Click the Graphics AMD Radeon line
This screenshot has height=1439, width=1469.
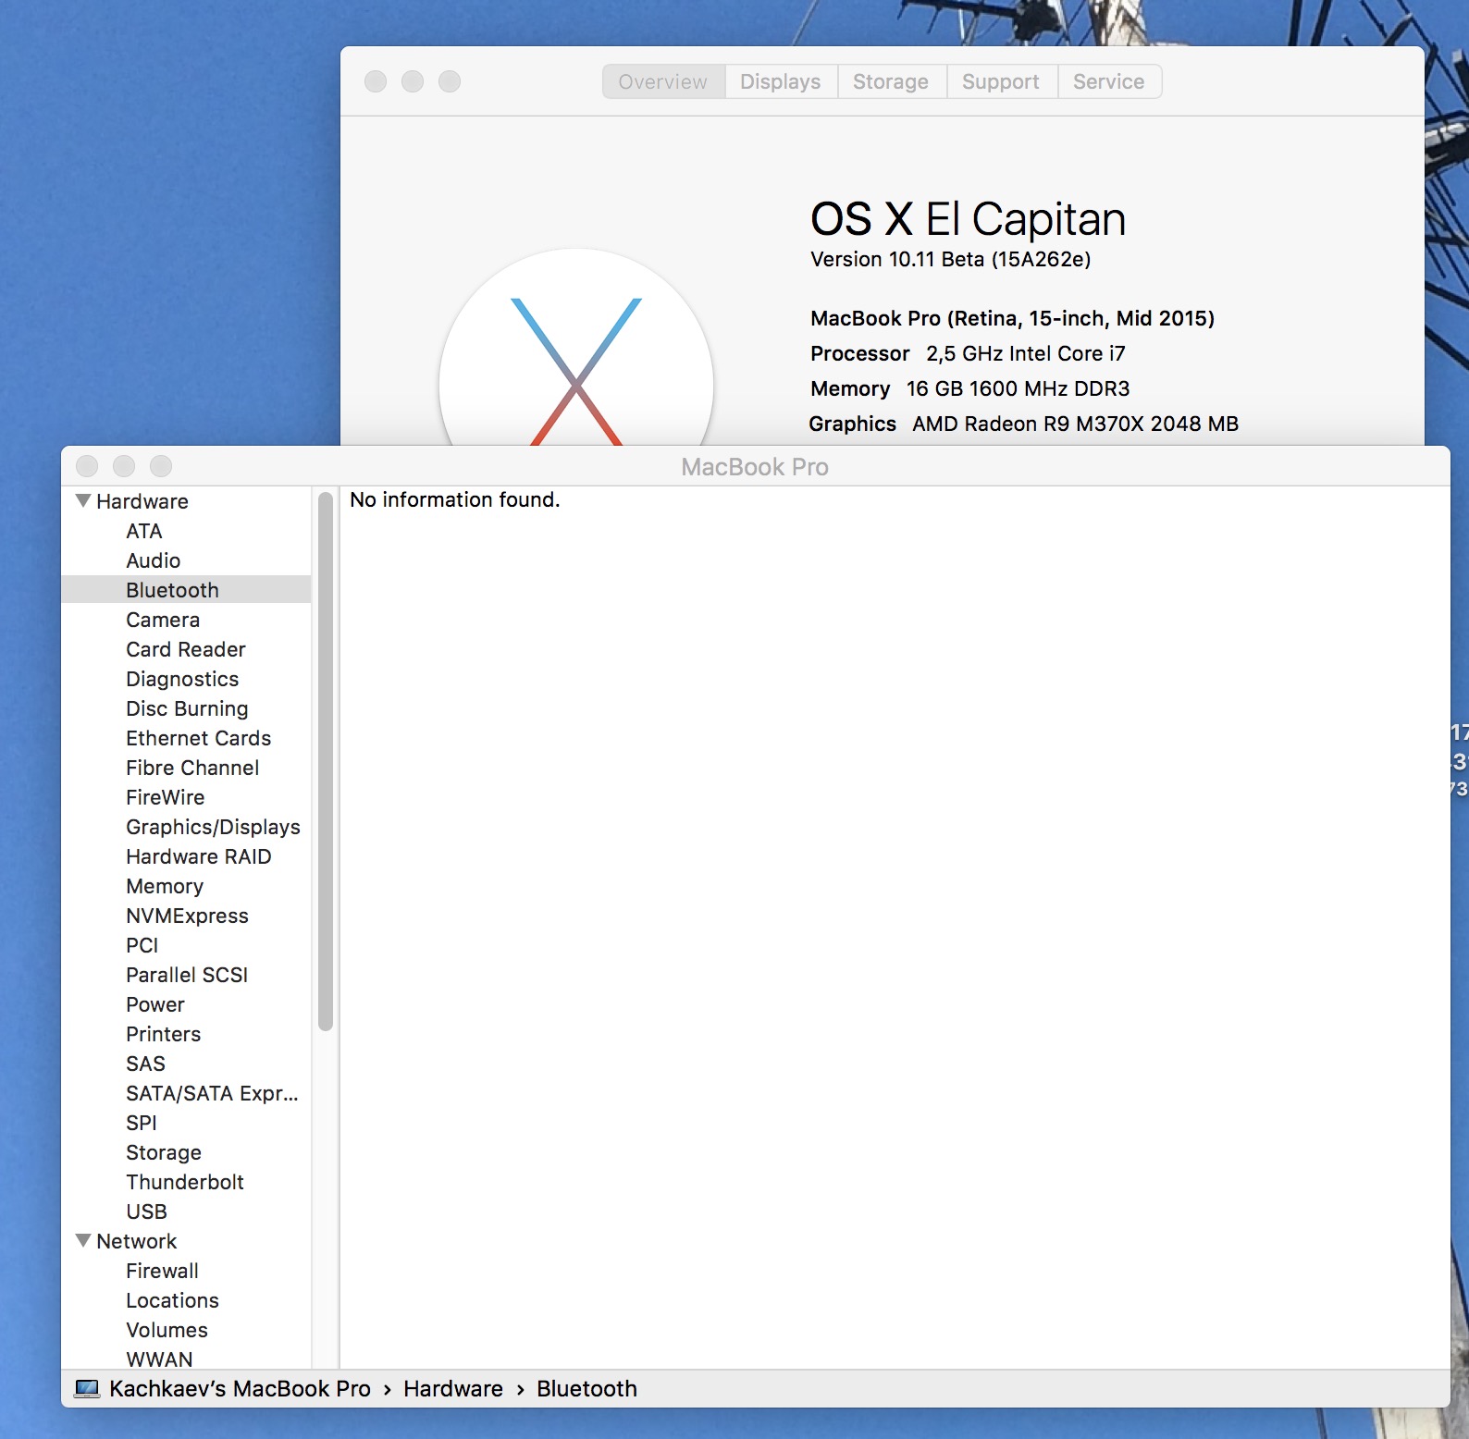click(x=1023, y=424)
